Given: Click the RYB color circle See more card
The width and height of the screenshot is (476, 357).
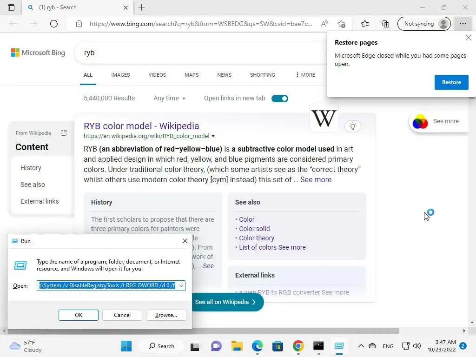Looking at the screenshot, I should click(438, 121).
